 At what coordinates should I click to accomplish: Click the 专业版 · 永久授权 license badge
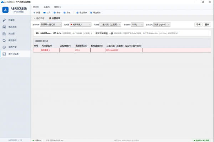click(202, 140)
